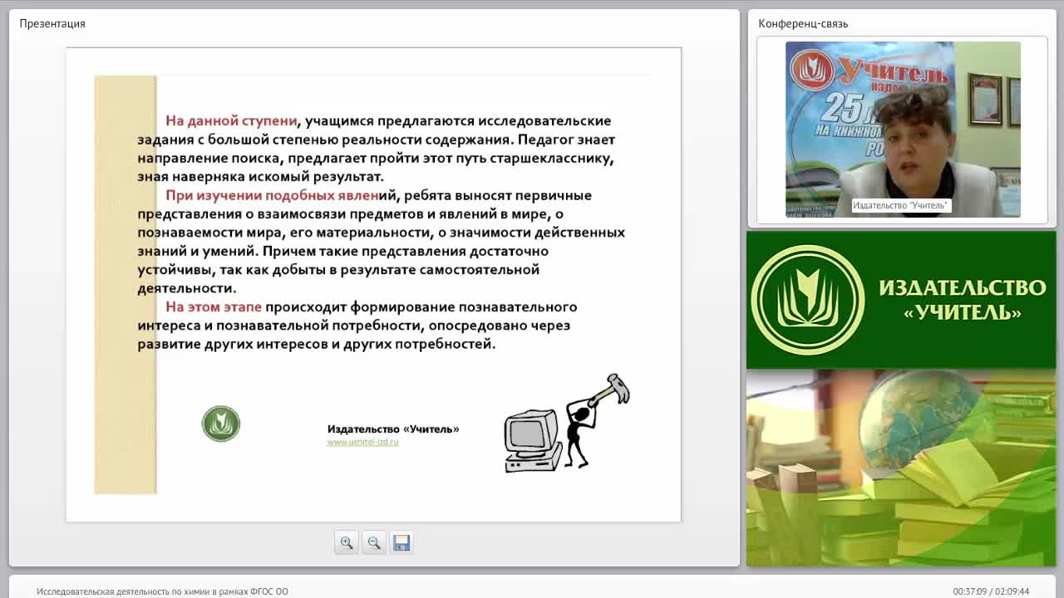The image size is (1064, 598).
Task: Click the beige decorative strip on the slide
Action: [126, 285]
